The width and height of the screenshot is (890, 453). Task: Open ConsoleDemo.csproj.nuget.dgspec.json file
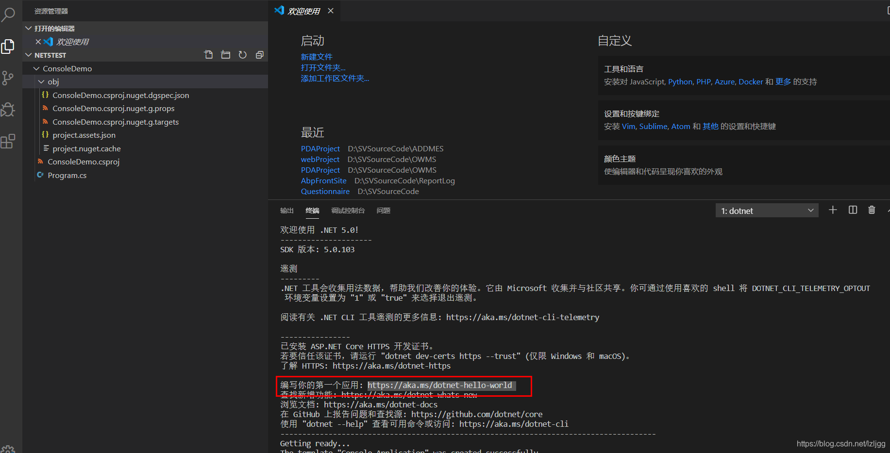point(145,95)
